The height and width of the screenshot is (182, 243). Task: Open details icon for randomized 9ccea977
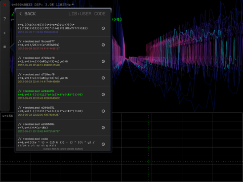click(103, 44)
